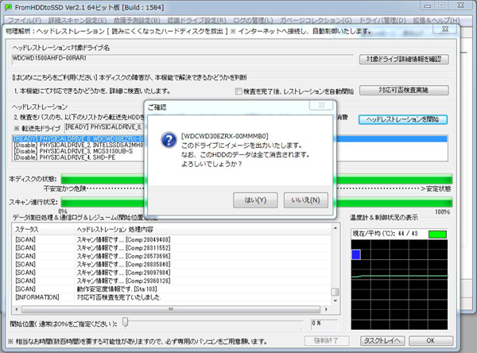Click the 本ディスクの状態 progress bar
The image size is (477, 353).
[257, 179]
